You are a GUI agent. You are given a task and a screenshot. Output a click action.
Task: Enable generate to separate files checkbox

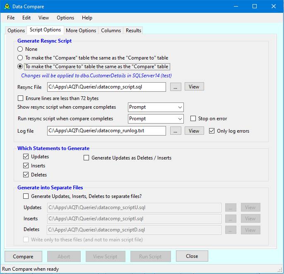click(x=82, y=196)
